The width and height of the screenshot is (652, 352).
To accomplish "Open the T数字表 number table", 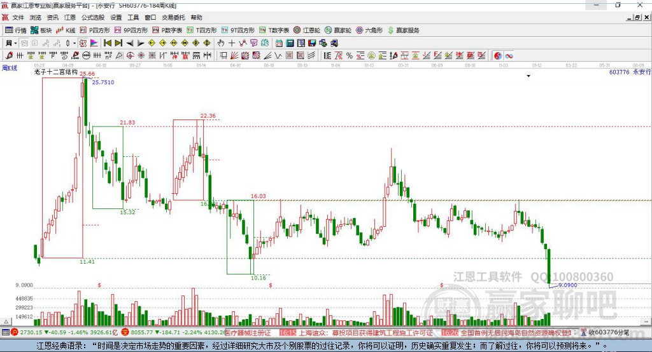I will pyautogui.click(x=274, y=30).
